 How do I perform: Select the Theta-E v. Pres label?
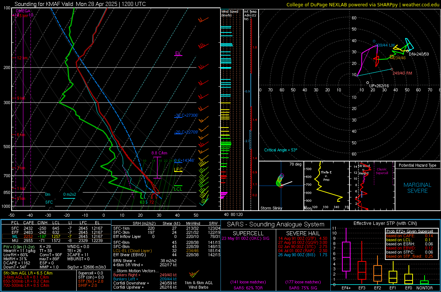tap(326, 176)
